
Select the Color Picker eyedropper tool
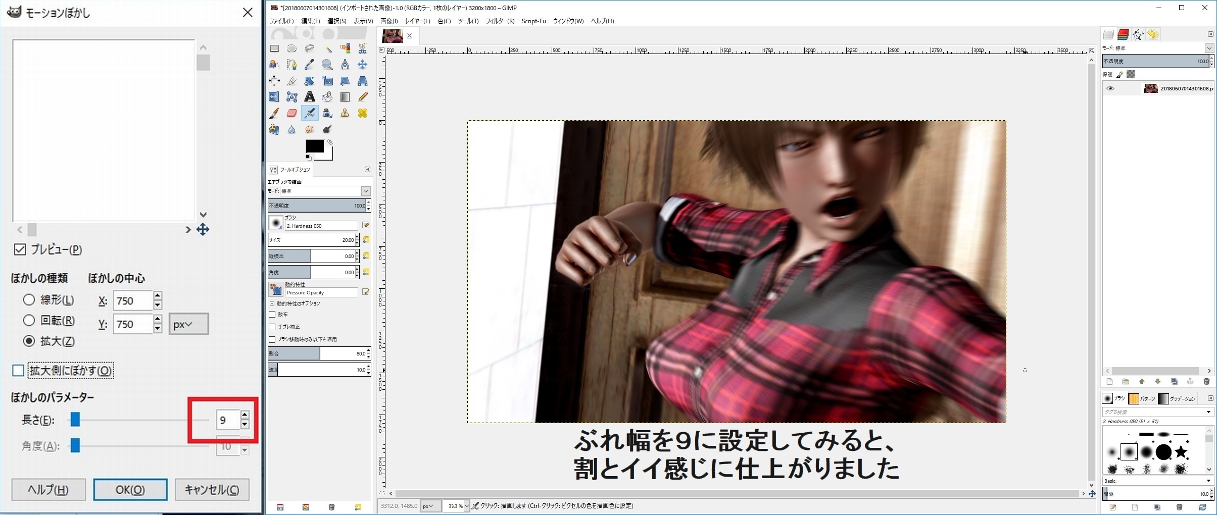(x=310, y=65)
